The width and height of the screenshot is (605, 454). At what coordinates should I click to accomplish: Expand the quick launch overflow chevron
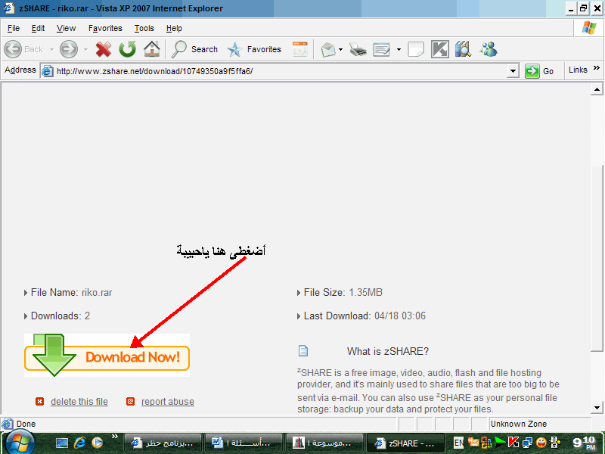115,437
